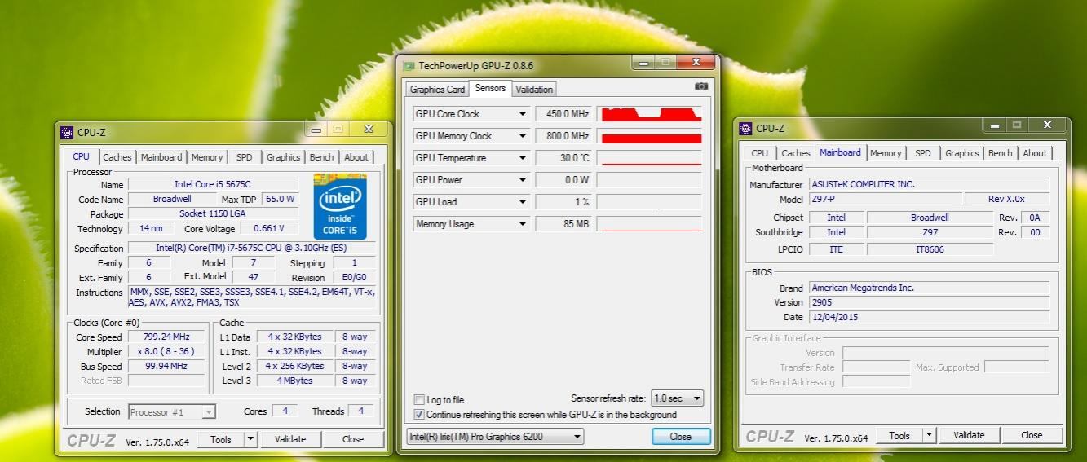This screenshot has width=1087, height=462.
Task: Click BIOS version 2905 field
Action: pyautogui.click(x=928, y=302)
